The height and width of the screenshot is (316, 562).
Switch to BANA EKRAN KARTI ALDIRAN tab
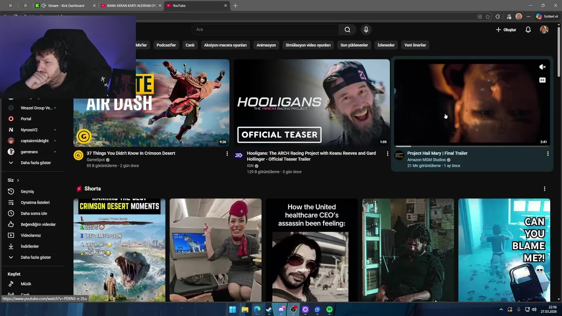pos(130,5)
